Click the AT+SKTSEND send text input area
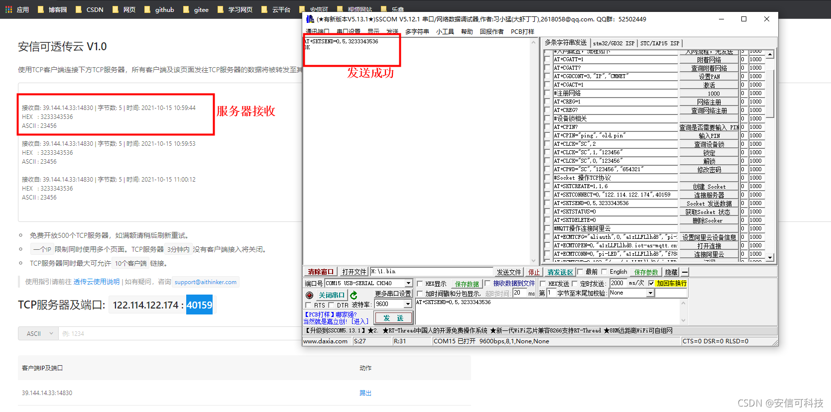831x412 pixels. tap(548, 311)
